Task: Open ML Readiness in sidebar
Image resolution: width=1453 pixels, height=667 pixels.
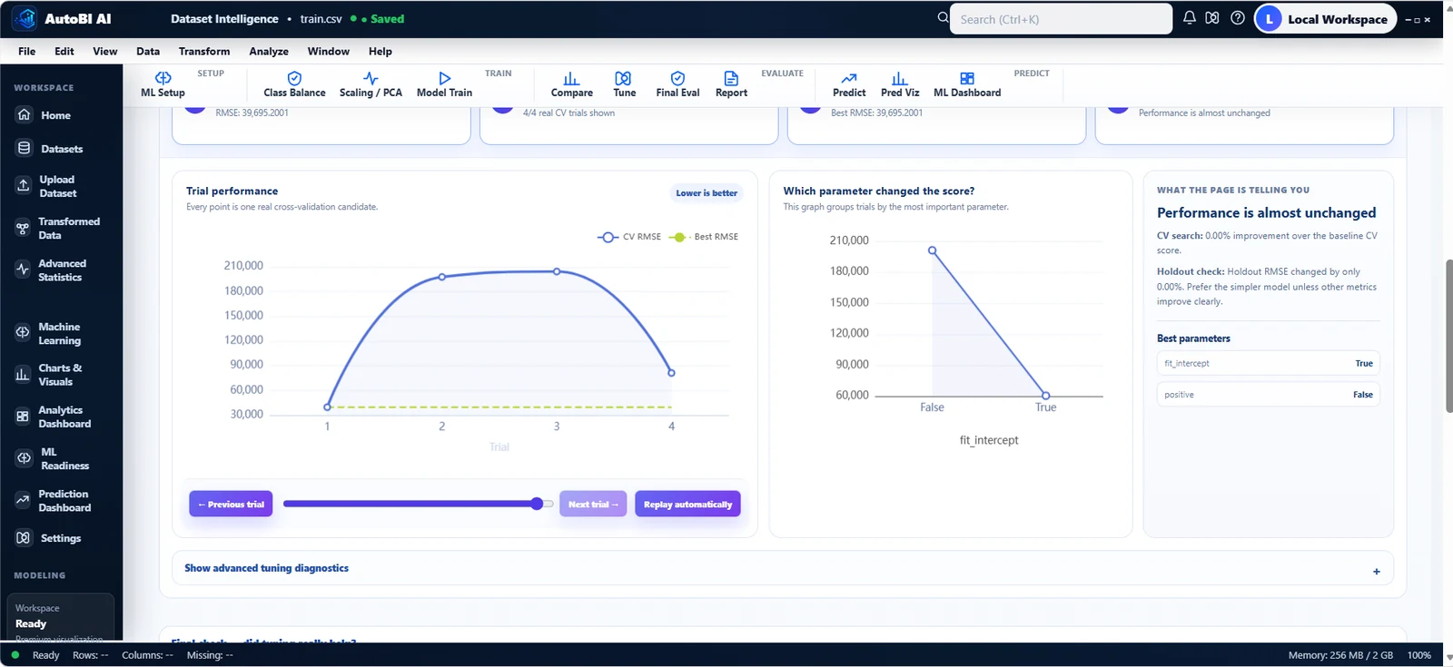Action: tap(61, 458)
